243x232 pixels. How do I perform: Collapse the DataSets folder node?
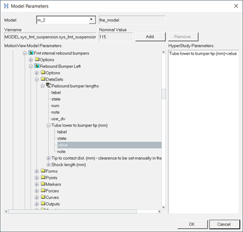click(x=37, y=79)
